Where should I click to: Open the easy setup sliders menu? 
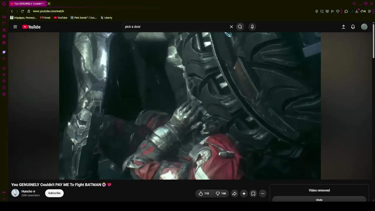pos(369,11)
